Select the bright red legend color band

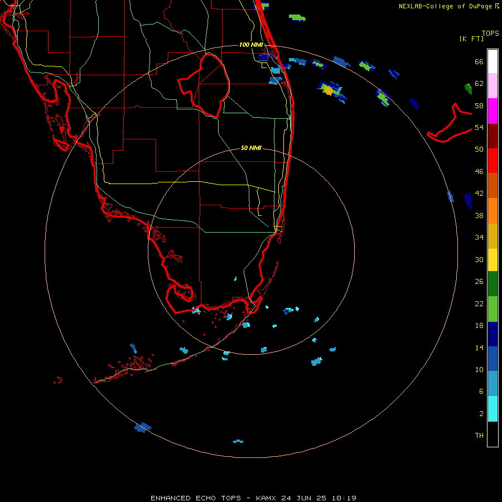click(493, 161)
